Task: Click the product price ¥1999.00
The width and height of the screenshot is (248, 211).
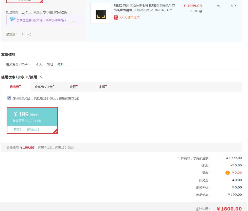Action: click(193, 6)
